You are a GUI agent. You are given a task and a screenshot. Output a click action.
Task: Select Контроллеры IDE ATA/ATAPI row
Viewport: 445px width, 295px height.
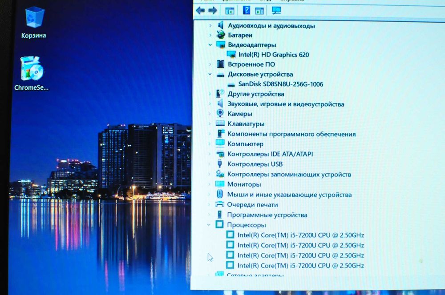pos(270,154)
